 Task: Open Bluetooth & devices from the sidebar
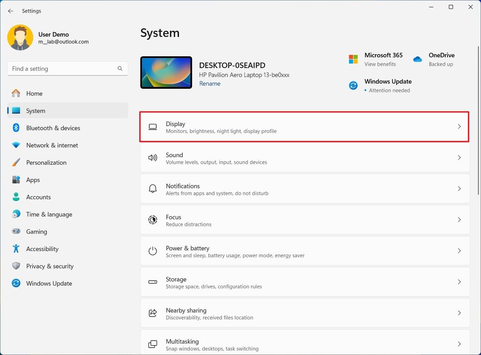click(53, 128)
